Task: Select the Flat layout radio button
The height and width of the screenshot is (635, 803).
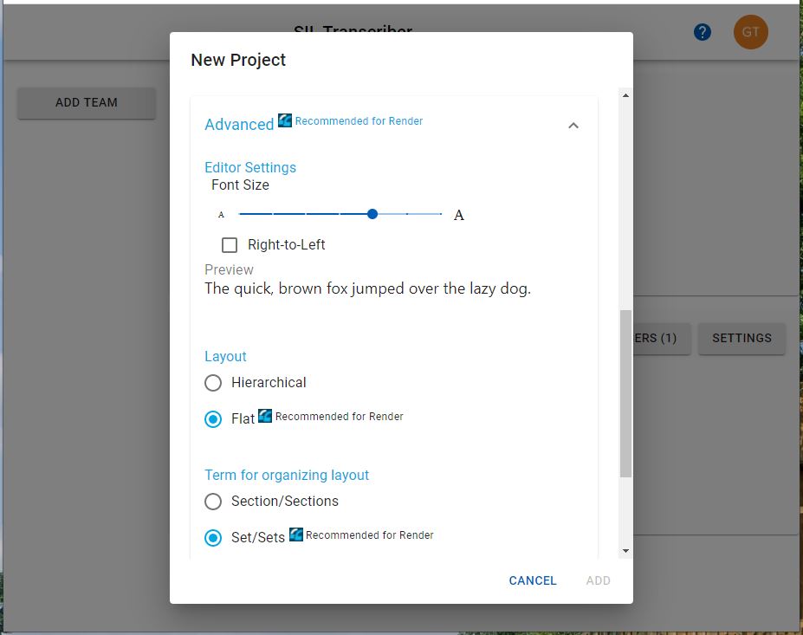Action: coord(213,419)
